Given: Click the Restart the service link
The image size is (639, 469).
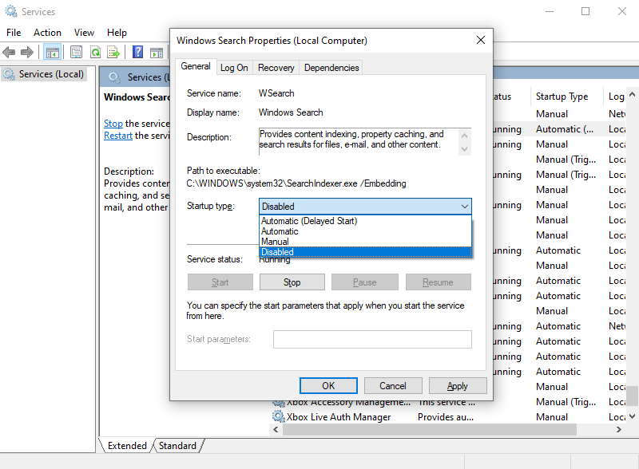Looking at the screenshot, I should pos(117,136).
